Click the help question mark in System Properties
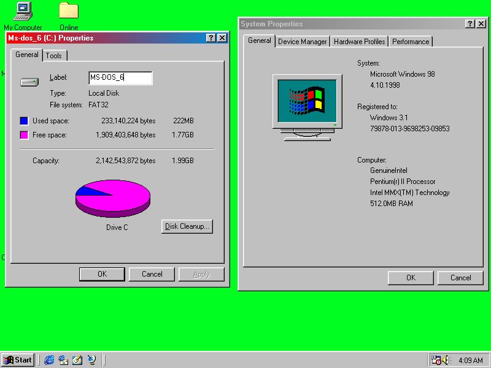 pyautogui.click(x=470, y=23)
